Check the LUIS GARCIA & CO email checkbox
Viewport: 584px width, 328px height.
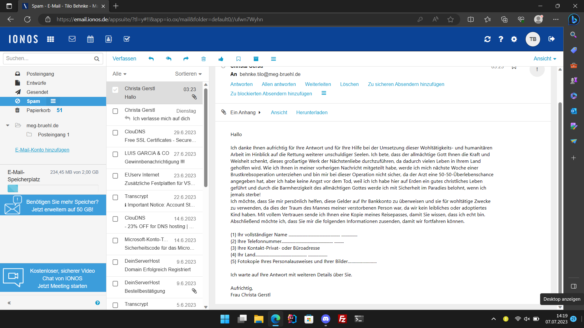[x=115, y=154]
